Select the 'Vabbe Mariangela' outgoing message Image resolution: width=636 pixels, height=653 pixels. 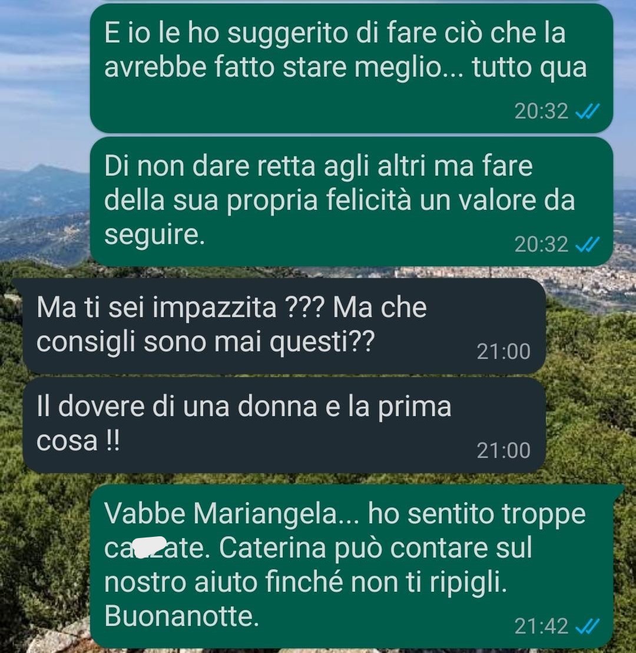pyautogui.click(x=352, y=566)
